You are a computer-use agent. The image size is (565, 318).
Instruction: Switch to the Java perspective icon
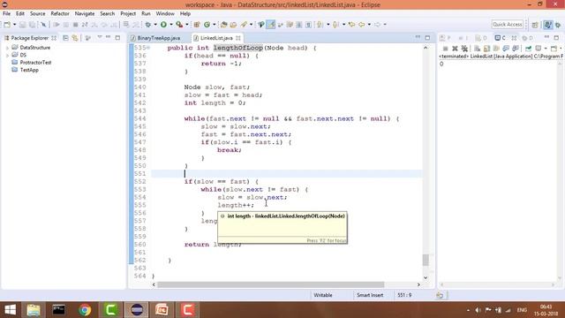click(x=547, y=25)
